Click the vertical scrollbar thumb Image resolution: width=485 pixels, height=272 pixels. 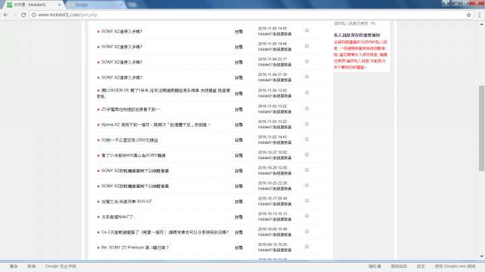482,128
